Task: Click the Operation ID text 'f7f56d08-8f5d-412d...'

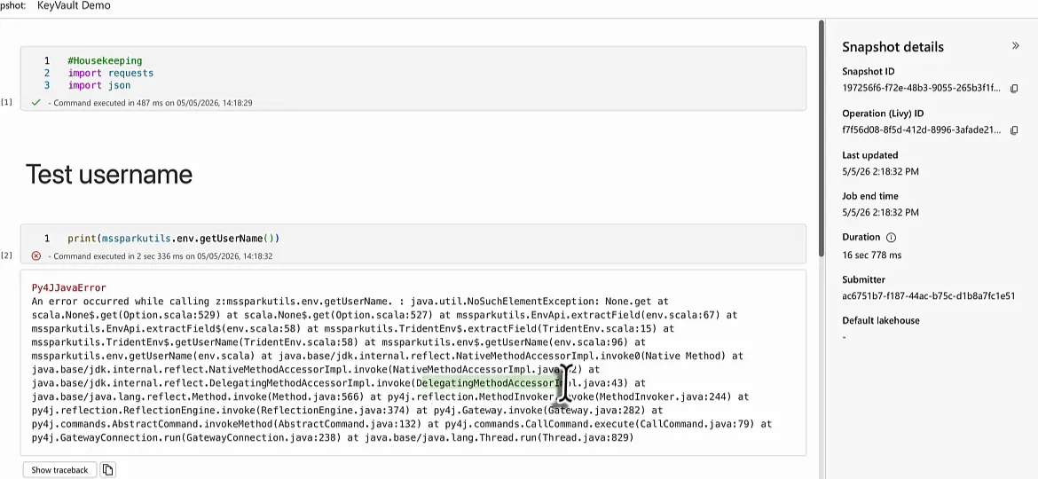Action: pyautogui.click(x=922, y=130)
